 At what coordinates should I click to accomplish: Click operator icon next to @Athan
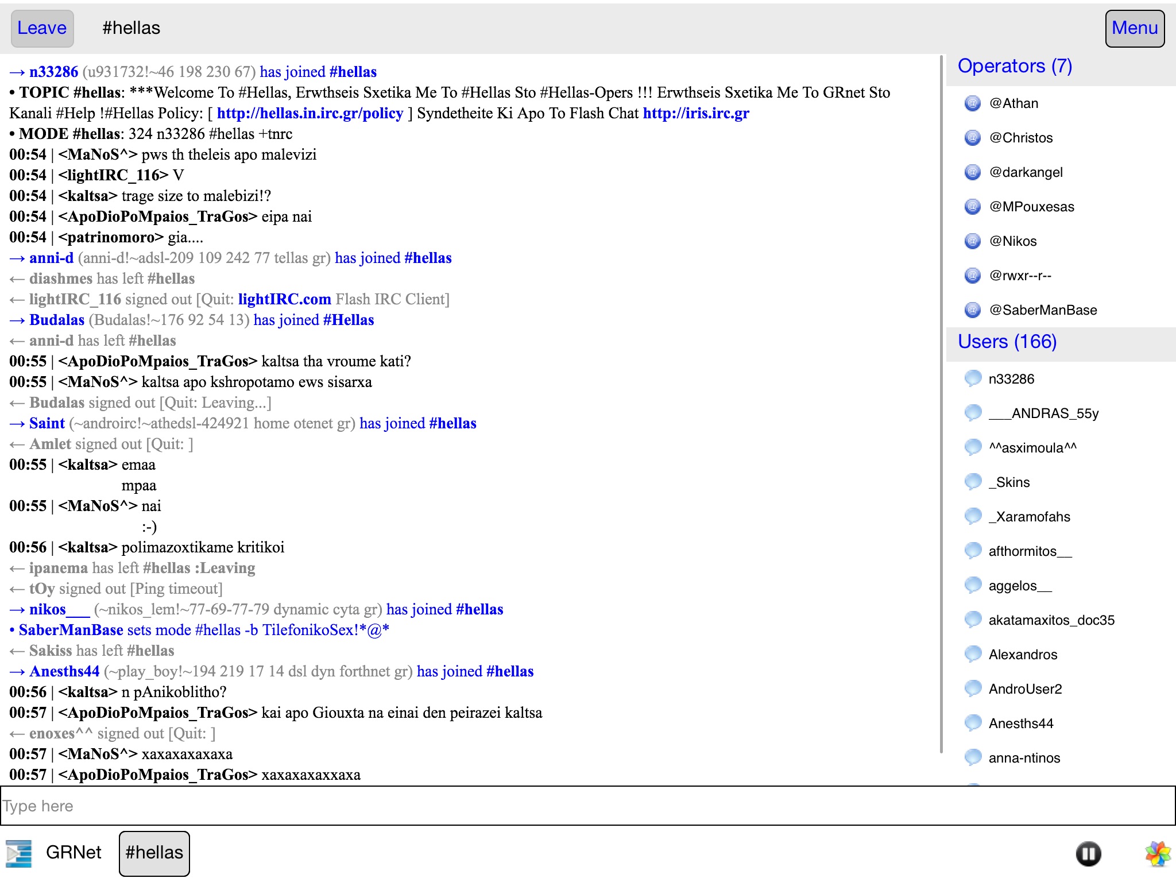(x=972, y=103)
